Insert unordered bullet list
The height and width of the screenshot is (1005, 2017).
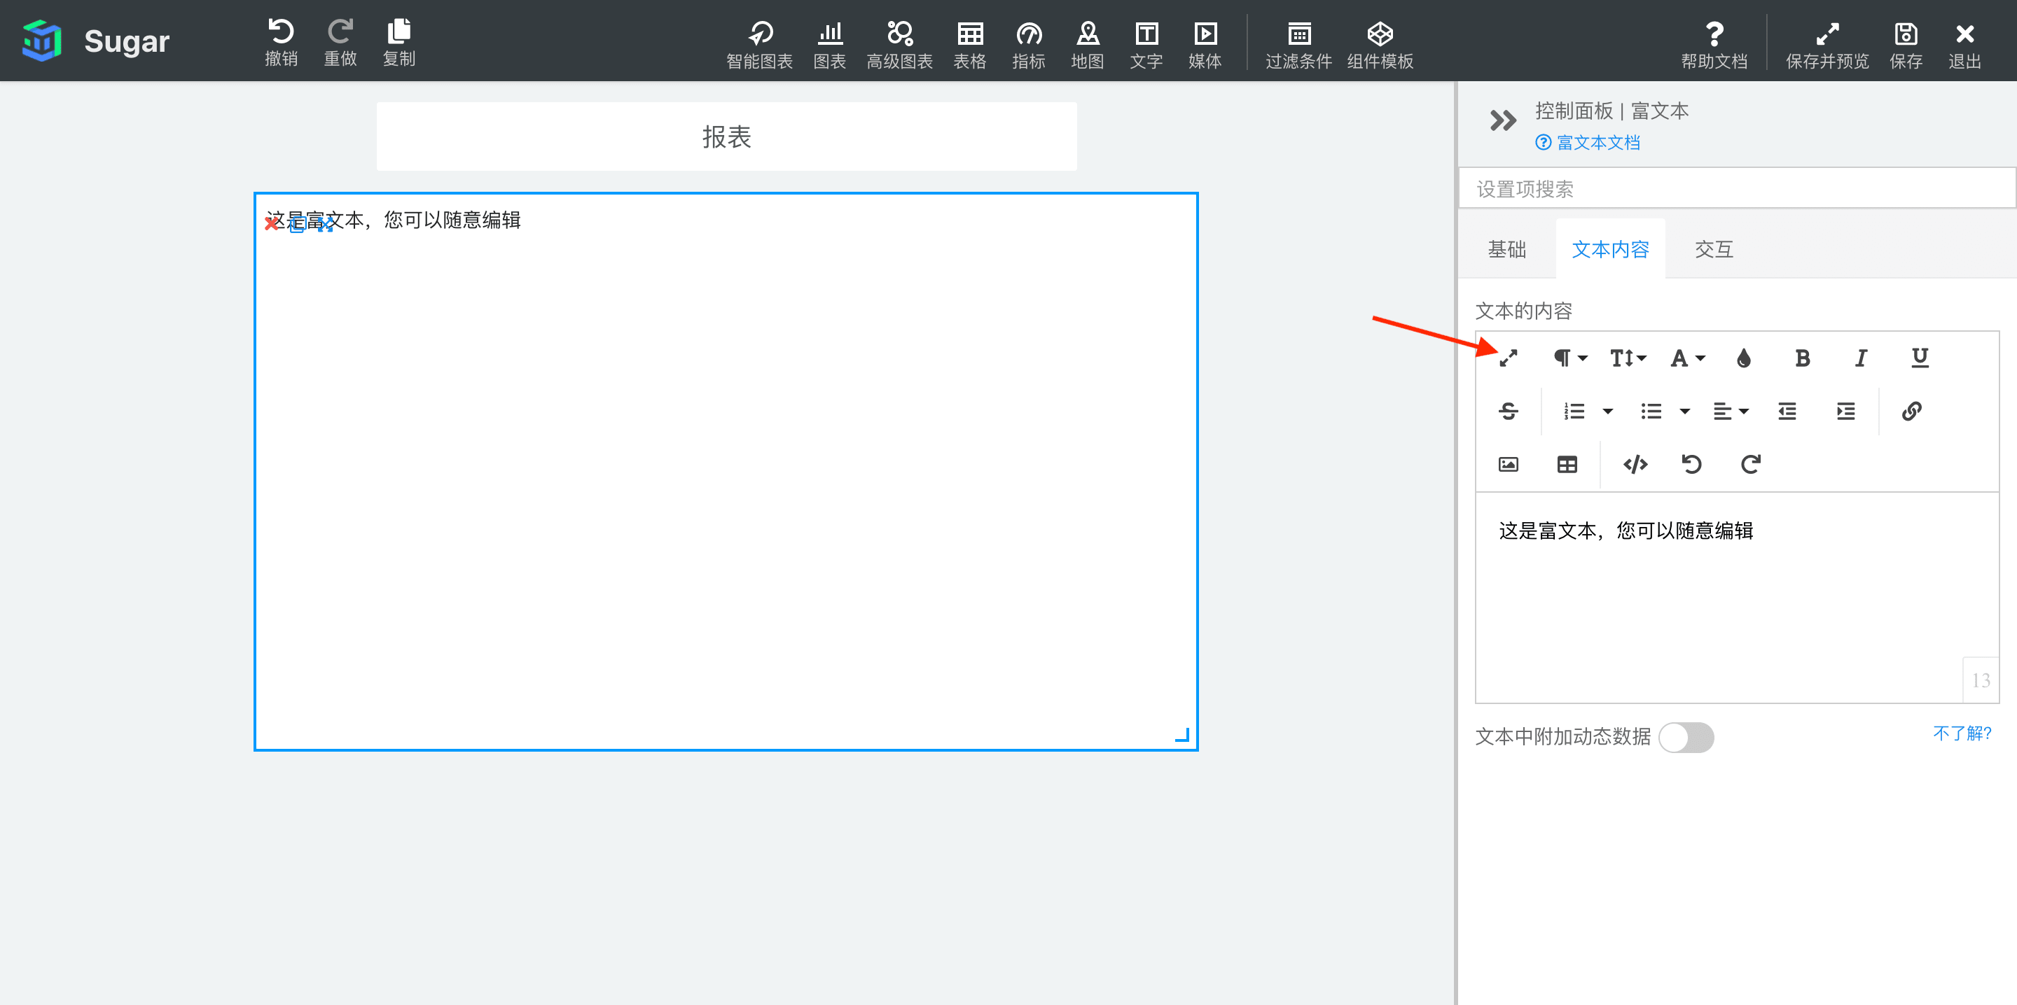(1651, 411)
